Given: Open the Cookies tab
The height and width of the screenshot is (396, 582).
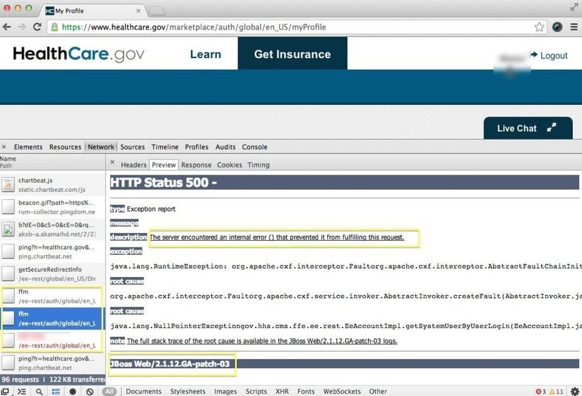Looking at the screenshot, I should pos(229,165).
